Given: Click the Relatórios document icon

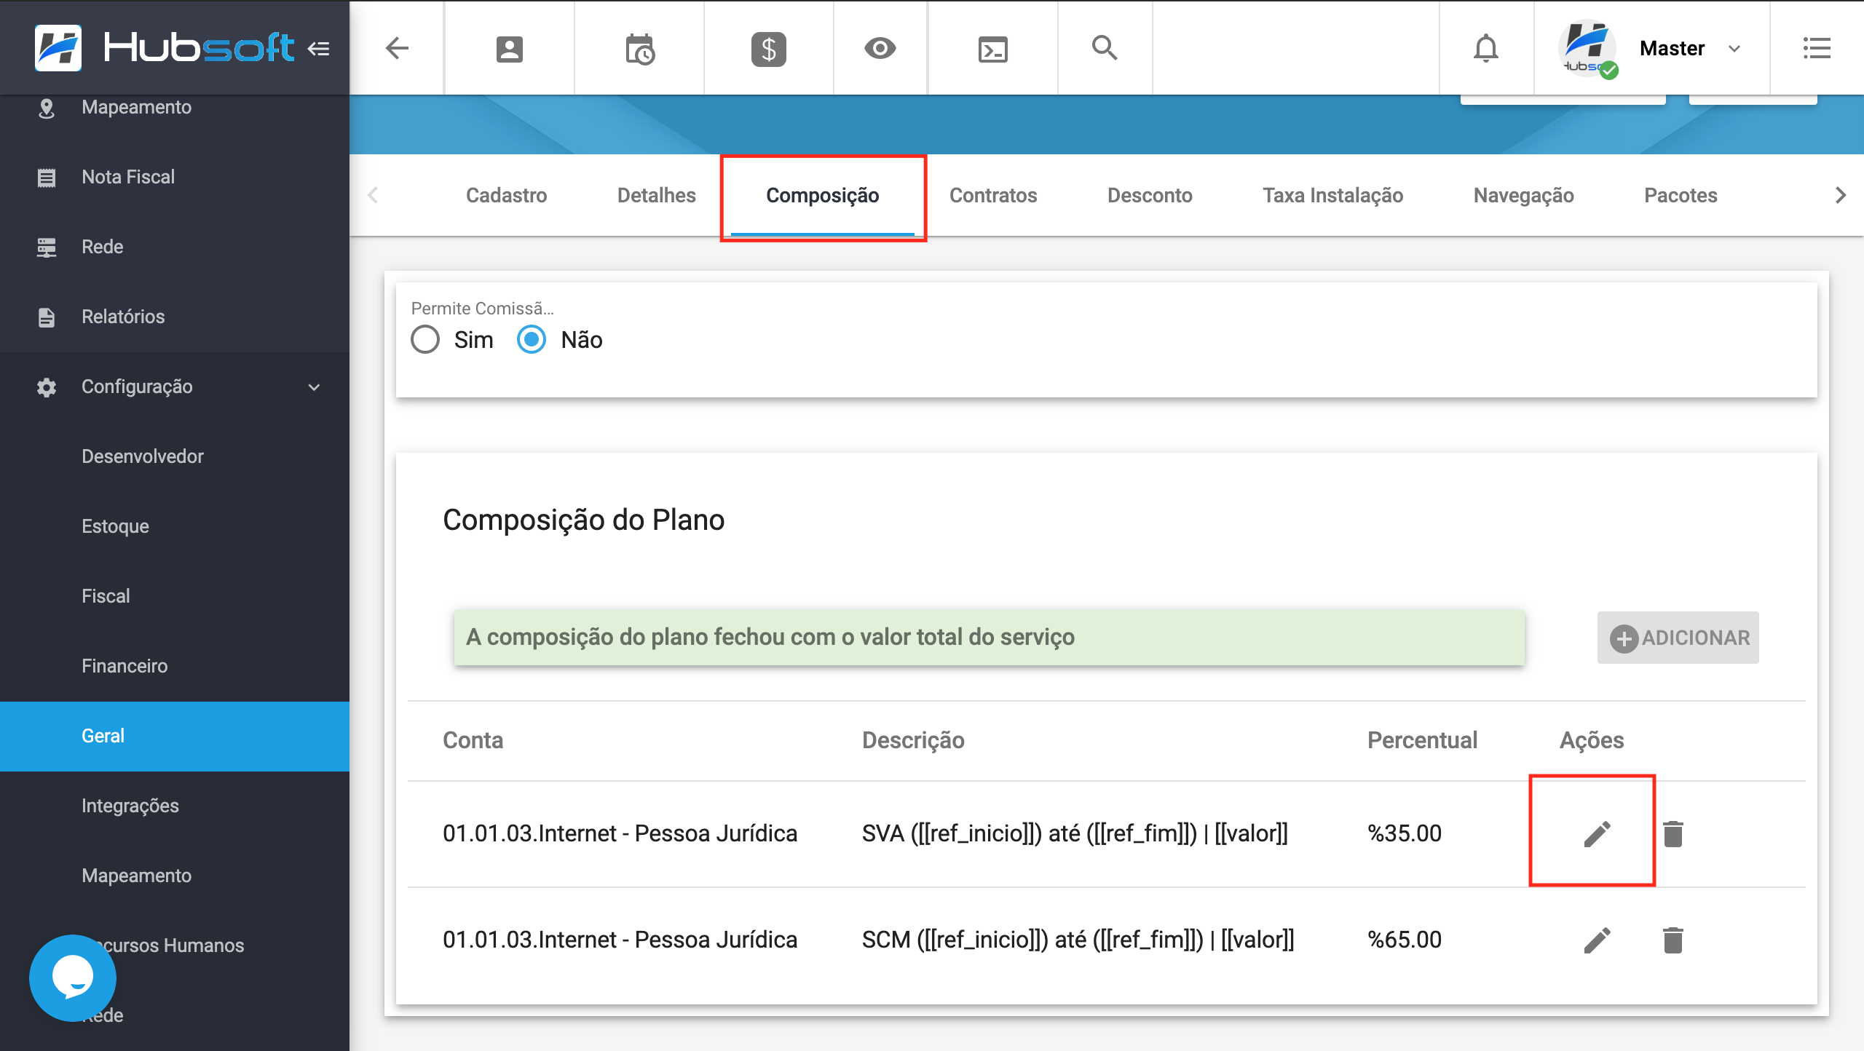Looking at the screenshot, I should pos(47,317).
